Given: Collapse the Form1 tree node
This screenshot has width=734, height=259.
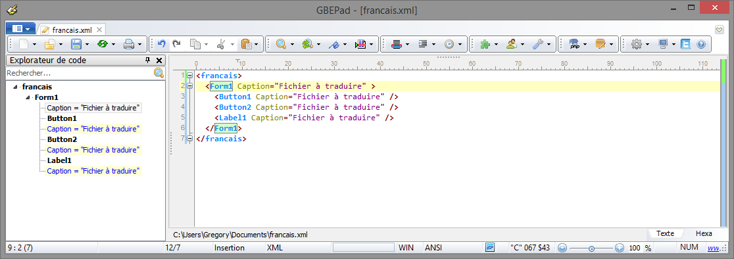Looking at the screenshot, I should click(x=28, y=98).
